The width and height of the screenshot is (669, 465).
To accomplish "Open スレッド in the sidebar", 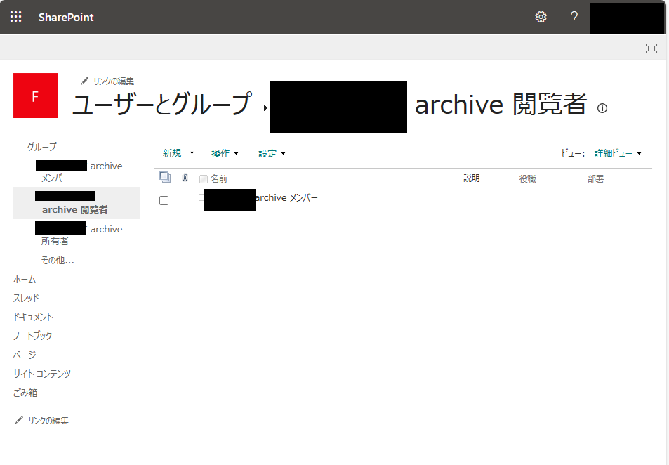I will (x=26, y=298).
